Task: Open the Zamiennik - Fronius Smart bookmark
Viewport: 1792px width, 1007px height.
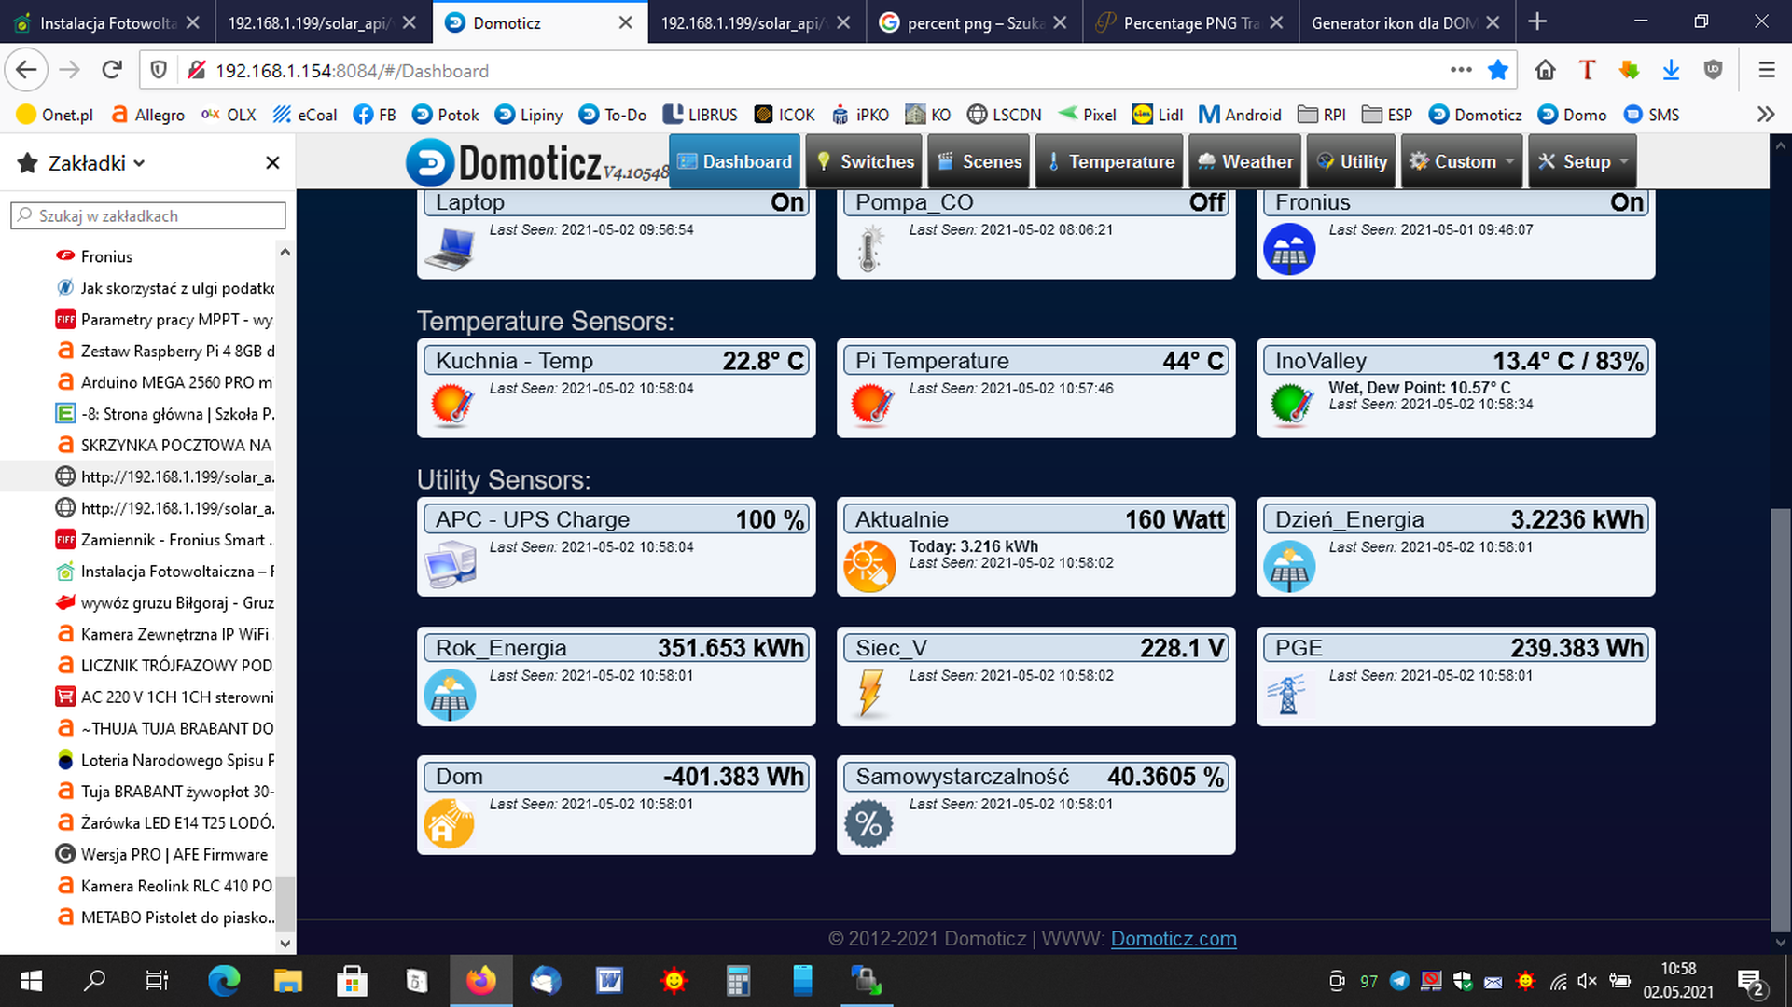Action: coord(164,540)
